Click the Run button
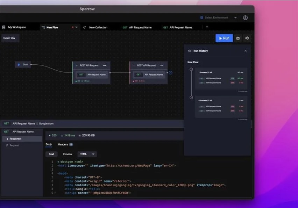The image size is (298, 208). pyautogui.click(x=224, y=38)
